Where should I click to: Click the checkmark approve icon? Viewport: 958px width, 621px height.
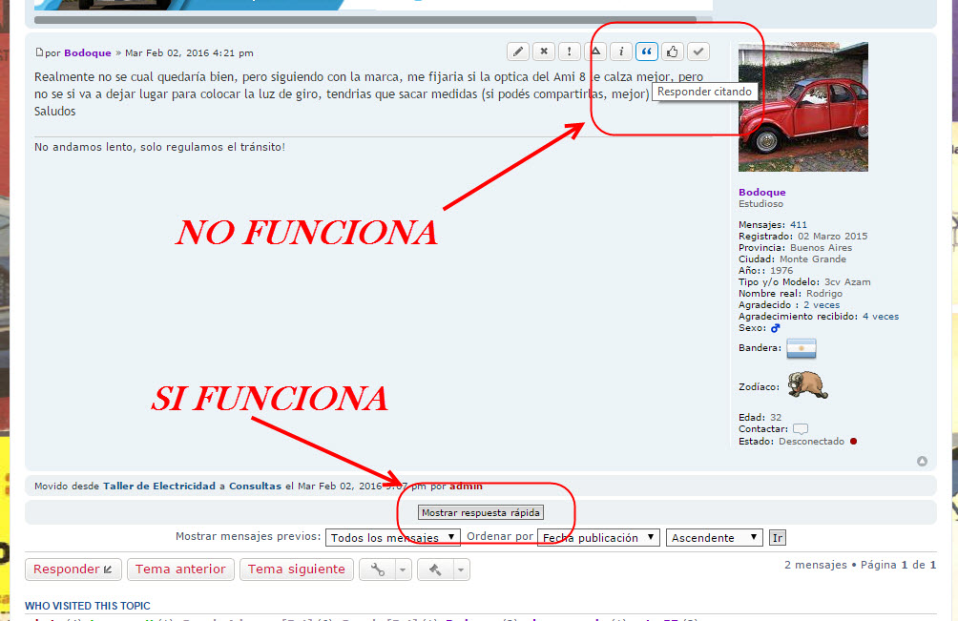point(698,52)
